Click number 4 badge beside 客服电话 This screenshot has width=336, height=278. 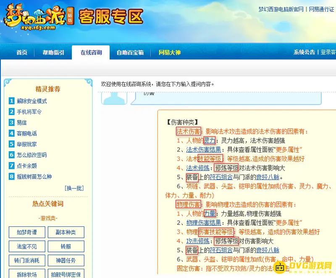(x=12, y=133)
